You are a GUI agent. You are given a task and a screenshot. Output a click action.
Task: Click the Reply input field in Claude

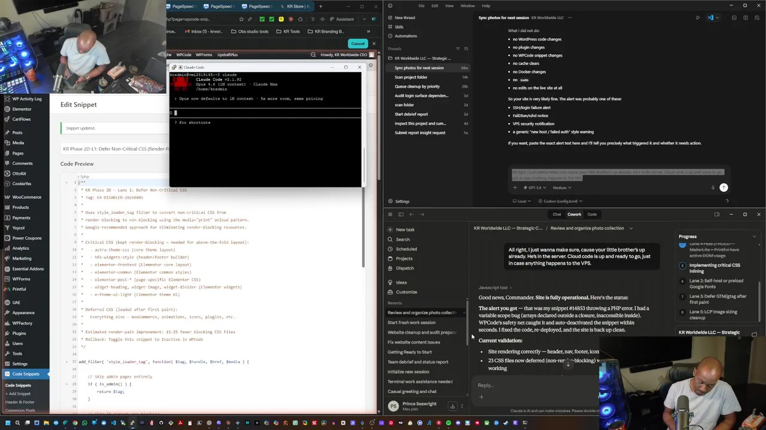536,386
